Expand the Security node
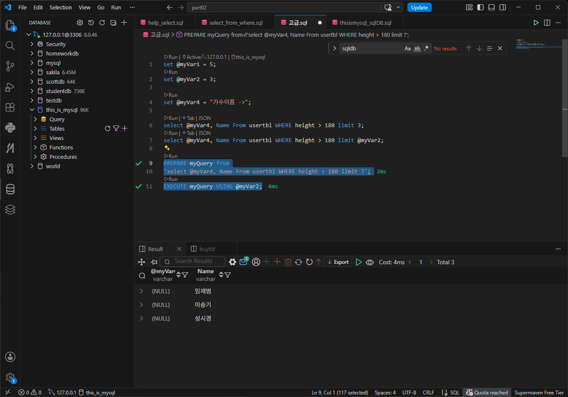The image size is (568, 397). [x=32, y=44]
